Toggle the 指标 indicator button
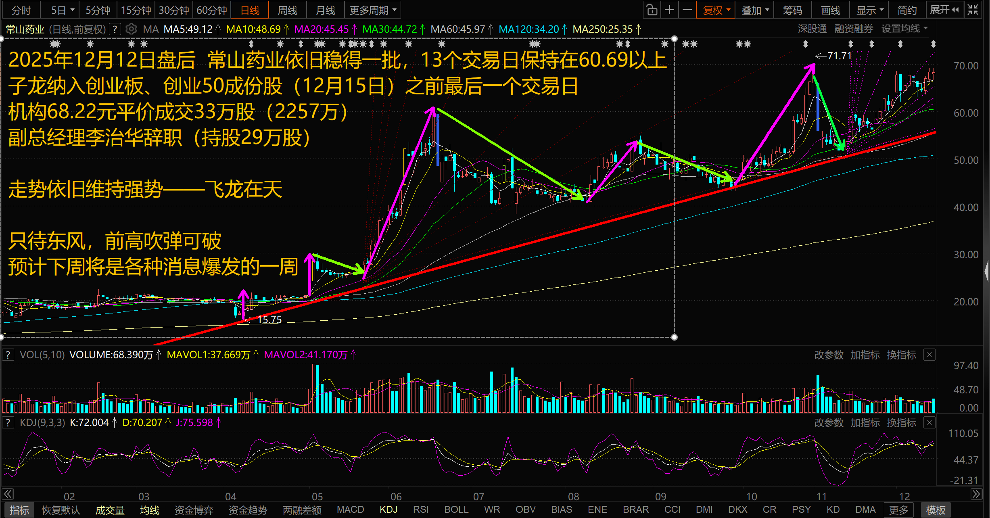Screen dimensions: 990x518 [x=19, y=510]
